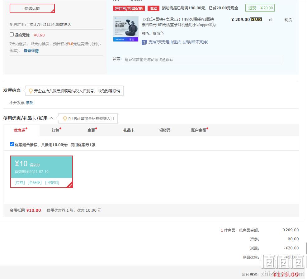The height and width of the screenshot is (279, 307).
Task: Switch to the 账户余额 tab
Action: tap(199, 130)
